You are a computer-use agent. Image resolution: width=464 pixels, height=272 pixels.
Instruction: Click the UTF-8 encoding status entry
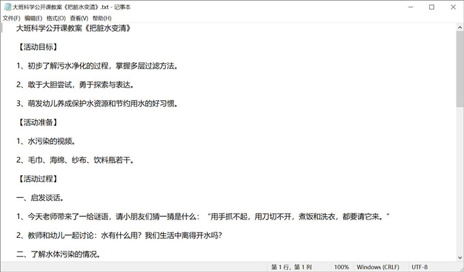tap(420, 267)
